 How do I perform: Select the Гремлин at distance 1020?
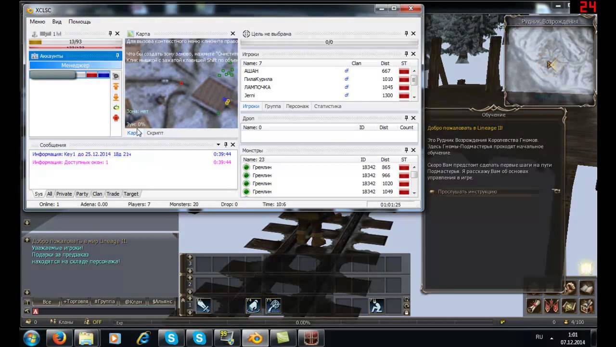(x=326, y=184)
